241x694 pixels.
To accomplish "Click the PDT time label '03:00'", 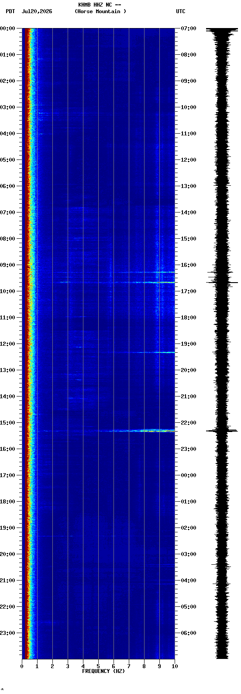I will [x=7, y=107].
